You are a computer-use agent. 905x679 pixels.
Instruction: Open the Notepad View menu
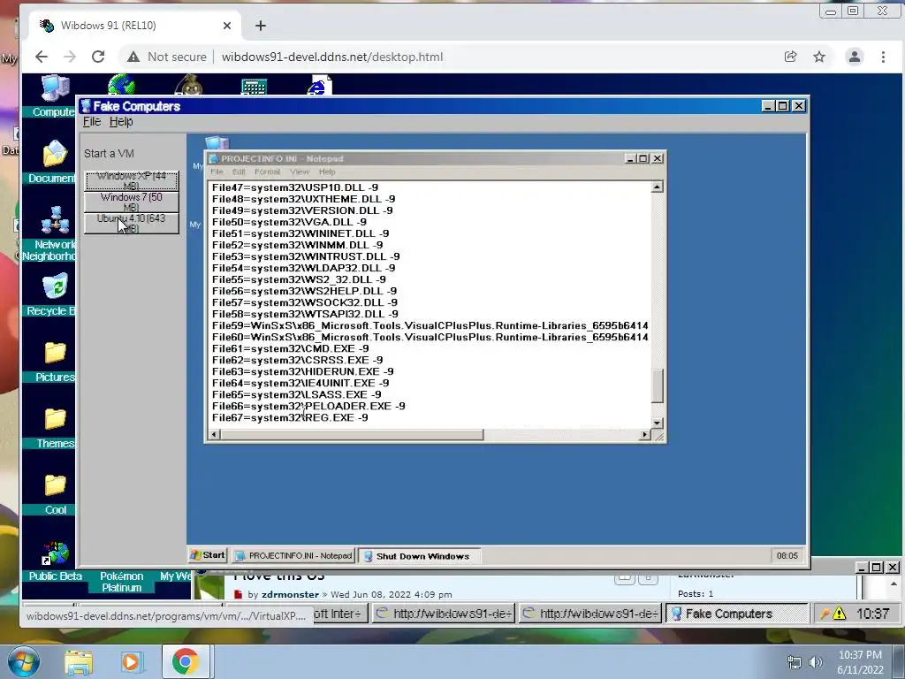click(300, 172)
